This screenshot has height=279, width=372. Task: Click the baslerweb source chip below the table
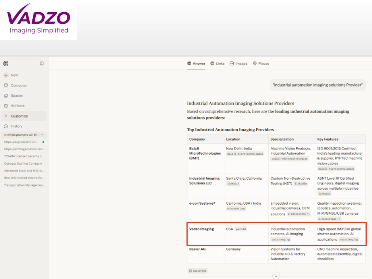[x=198, y=271]
